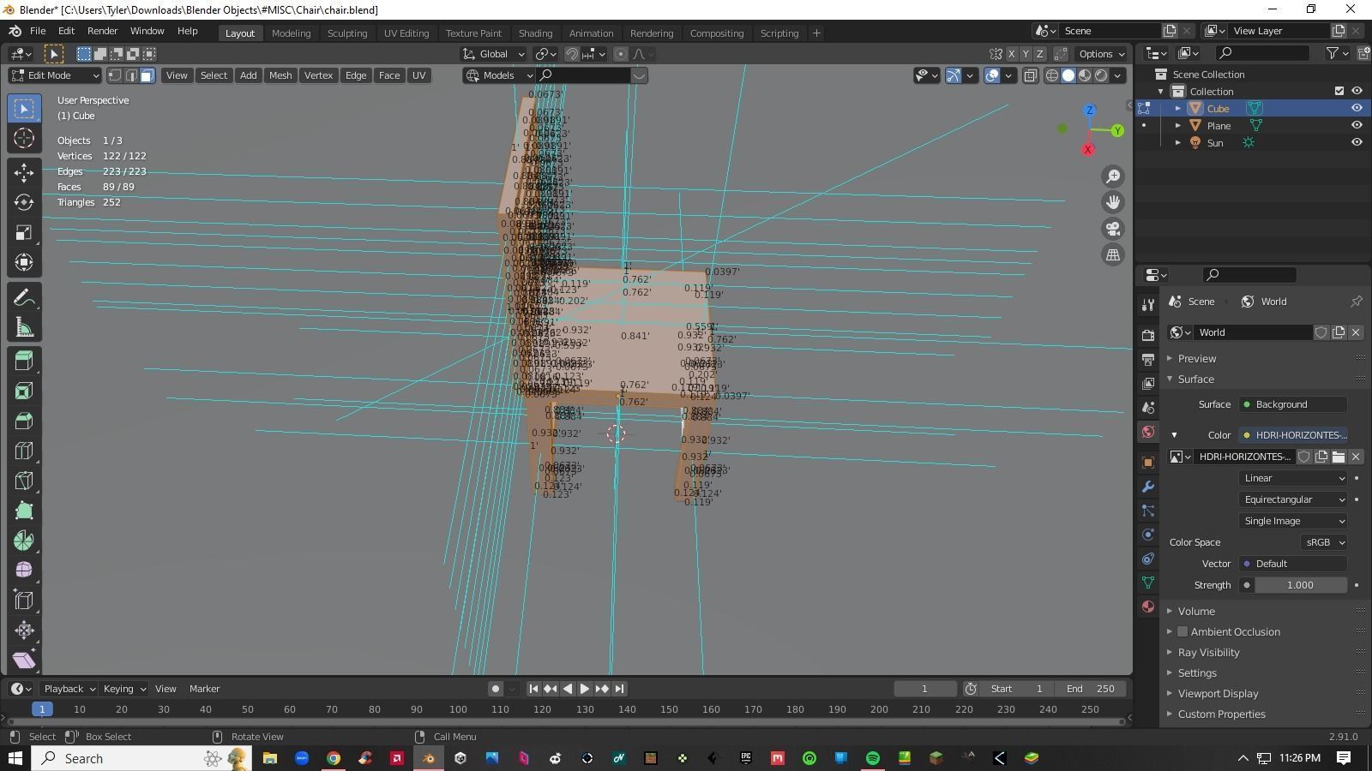
Task: Click the Windows Start button
Action: (x=15, y=759)
